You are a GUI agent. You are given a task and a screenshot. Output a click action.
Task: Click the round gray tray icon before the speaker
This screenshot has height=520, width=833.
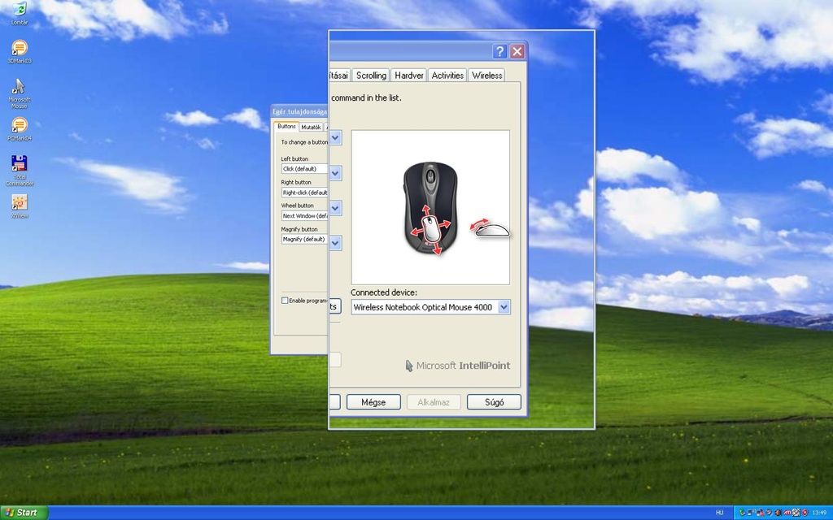click(769, 513)
